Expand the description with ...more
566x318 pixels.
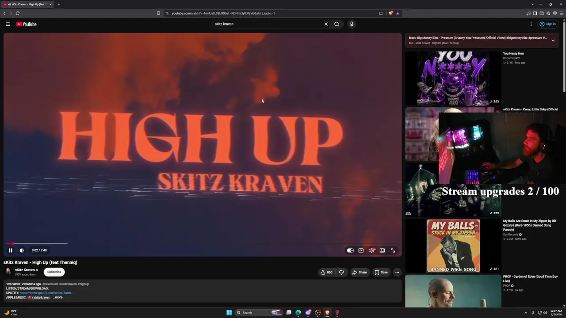coord(57,297)
